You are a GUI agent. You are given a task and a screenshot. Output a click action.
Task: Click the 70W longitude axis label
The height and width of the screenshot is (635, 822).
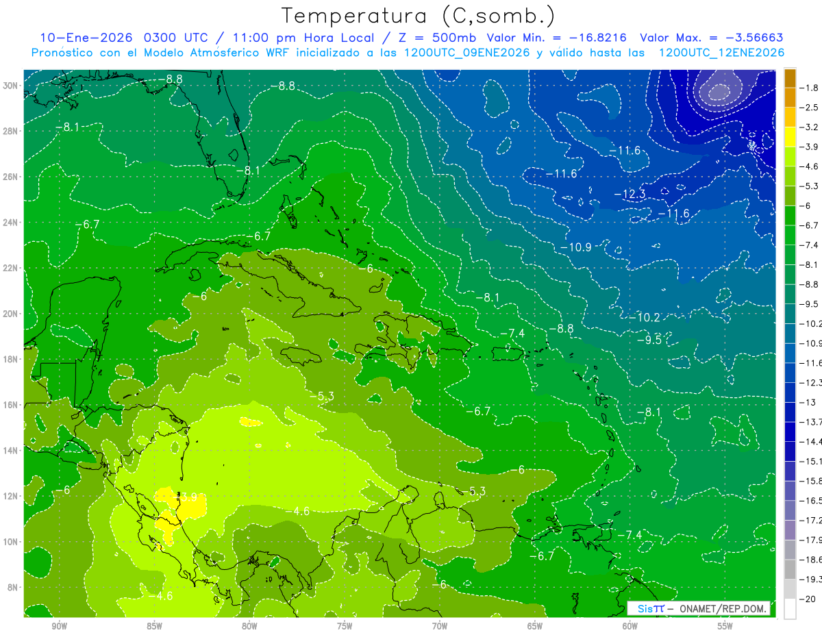click(x=440, y=626)
